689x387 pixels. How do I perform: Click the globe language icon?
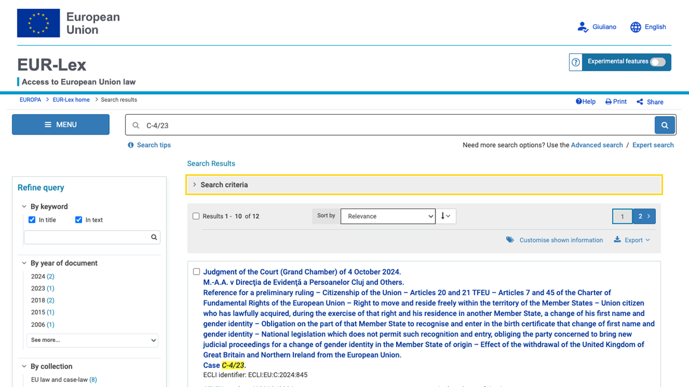[x=635, y=27]
